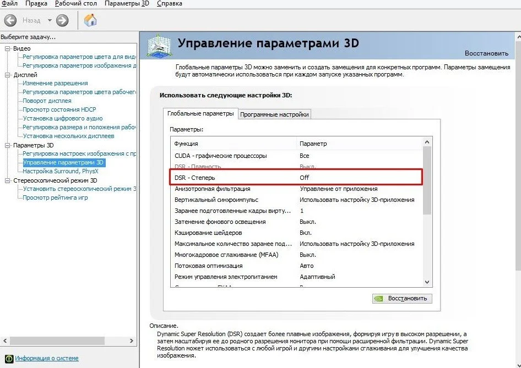Open Регулировка параметров цвета рабочего стола
Screen dimensions: 521x368
pyautogui.click(x=79, y=92)
